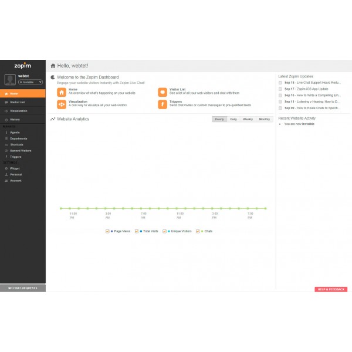Viewport: 352px width, 352px height.
Task: Click the 'Latest Zopim Updates' heading
Action: click(x=296, y=76)
